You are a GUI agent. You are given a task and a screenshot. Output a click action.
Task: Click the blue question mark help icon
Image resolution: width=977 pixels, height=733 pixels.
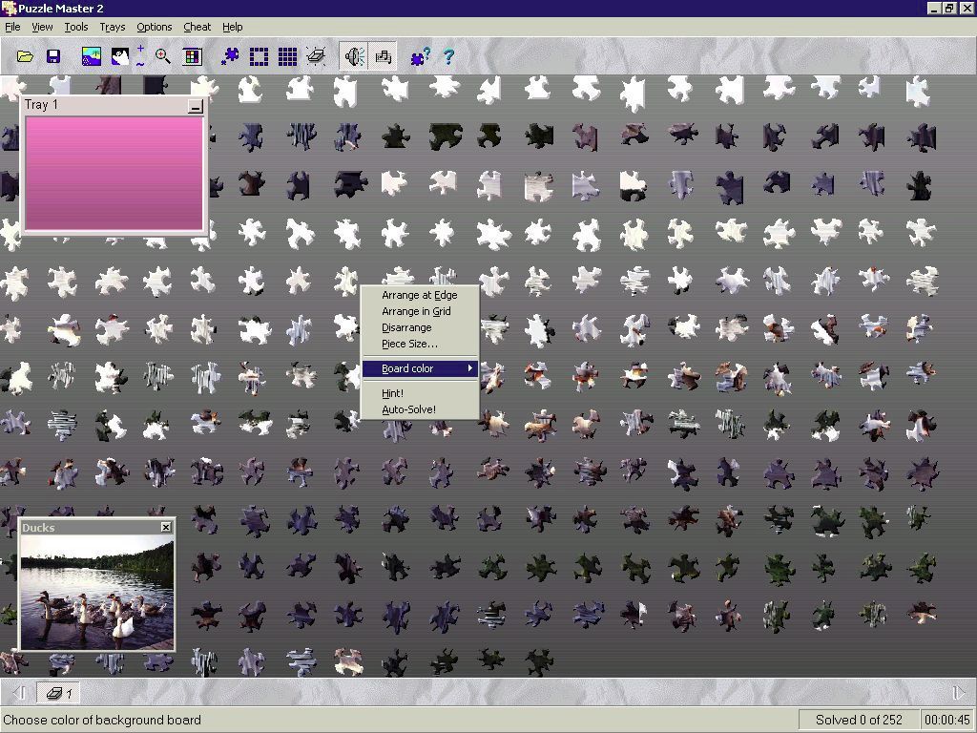(x=448, y=57)
